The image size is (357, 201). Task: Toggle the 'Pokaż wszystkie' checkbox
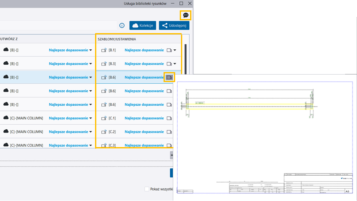point(147,189)
